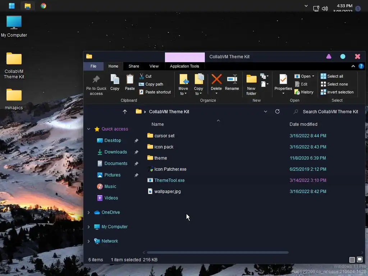Go to Downloads in navigation pane
This screenshot has height=276, width=368.
click(115, 152)
